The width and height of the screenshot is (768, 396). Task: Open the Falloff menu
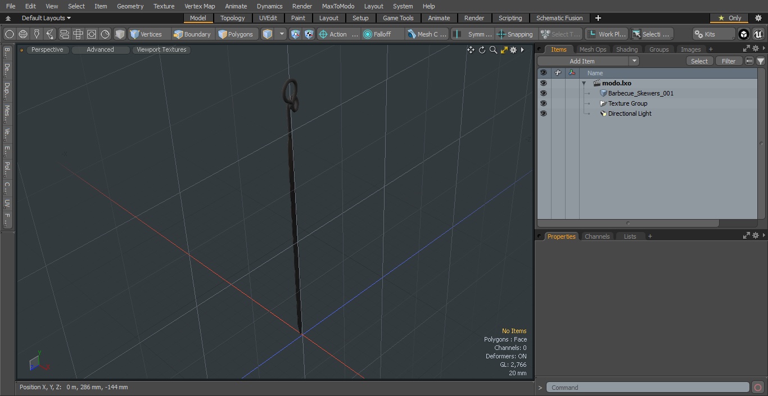382,34
